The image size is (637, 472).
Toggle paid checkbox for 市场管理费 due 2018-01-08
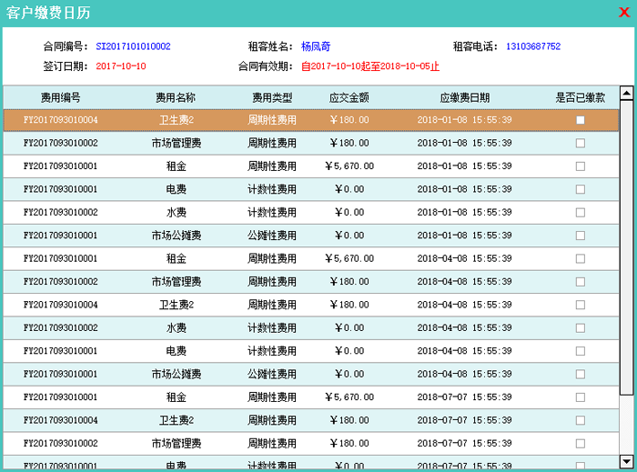[x=580, y=143]
